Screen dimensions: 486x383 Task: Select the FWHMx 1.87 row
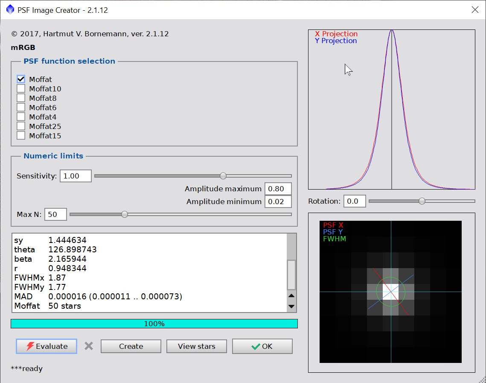[x=150, y=278]
